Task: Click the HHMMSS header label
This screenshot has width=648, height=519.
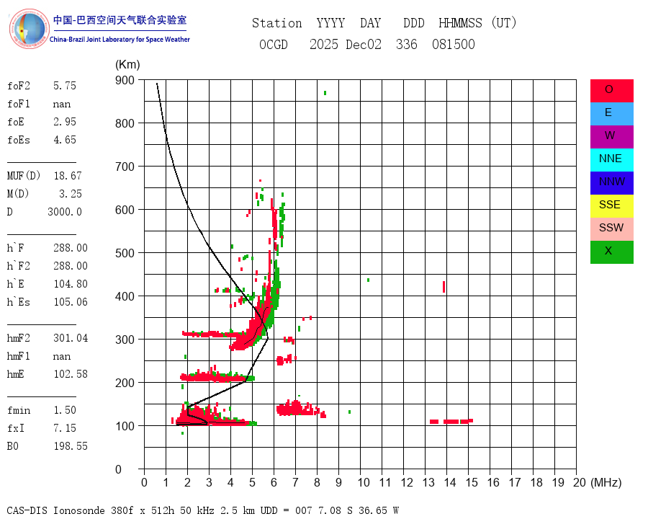Action: tap(460, 23)
